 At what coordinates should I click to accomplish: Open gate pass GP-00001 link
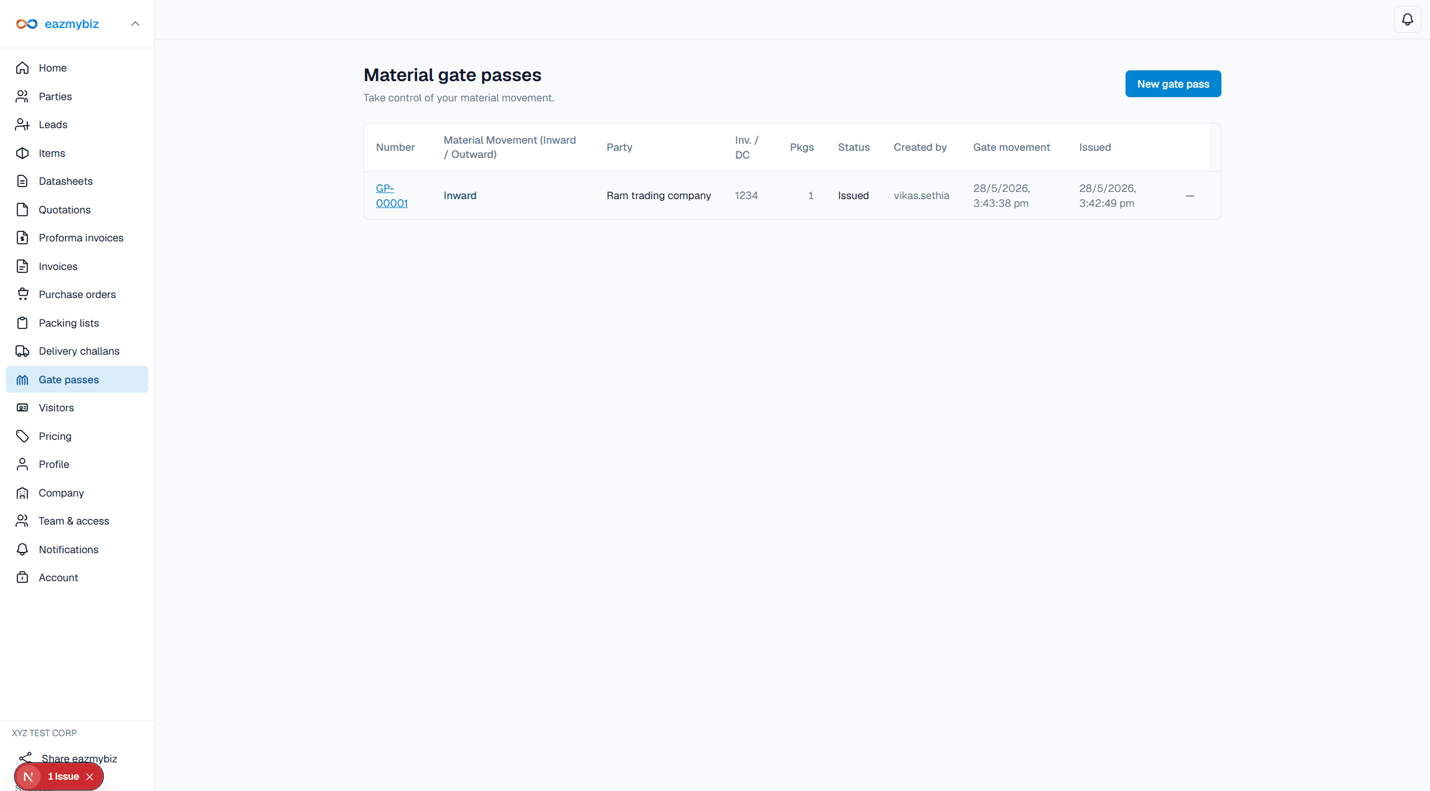pyautogui.click(x=391, y=196)
